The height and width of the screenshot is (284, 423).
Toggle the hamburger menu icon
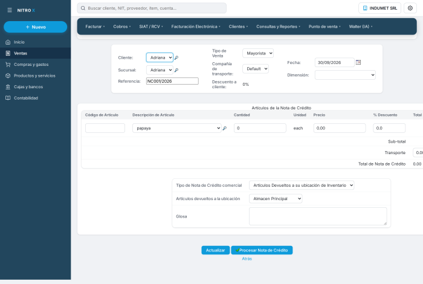(x=10, y=10)
